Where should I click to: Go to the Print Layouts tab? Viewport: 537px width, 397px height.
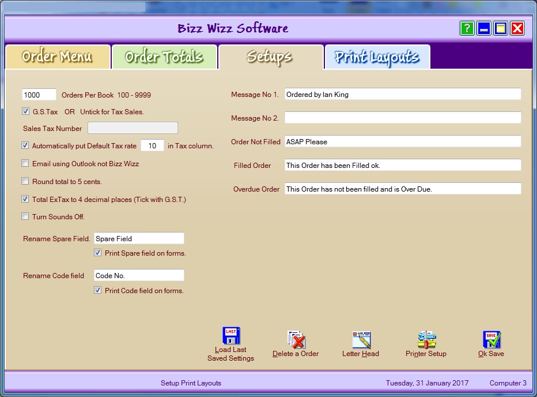[377, 57]
